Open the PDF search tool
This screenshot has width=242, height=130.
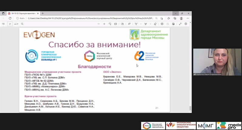[x=22, y=24]
